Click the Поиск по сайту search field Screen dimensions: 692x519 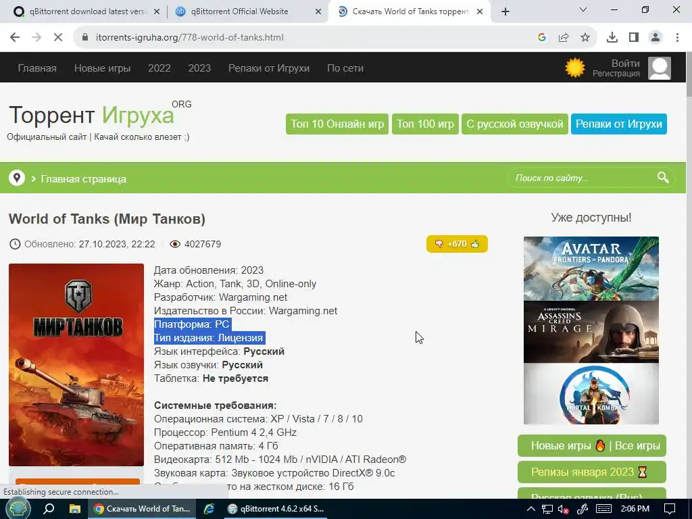[x=583, y=178]
